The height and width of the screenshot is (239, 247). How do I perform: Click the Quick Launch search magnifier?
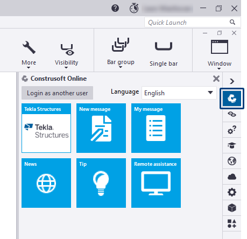(x=232, y=22)
